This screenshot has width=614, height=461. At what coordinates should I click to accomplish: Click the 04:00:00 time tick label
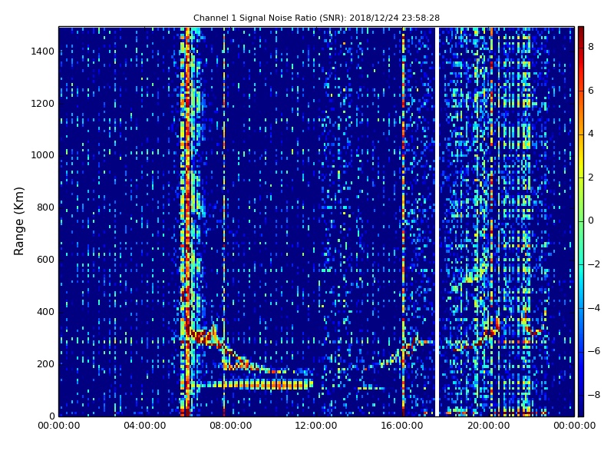(145, 426)
